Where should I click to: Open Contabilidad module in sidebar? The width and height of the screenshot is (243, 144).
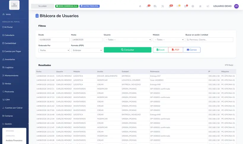[x=9, y=43]
